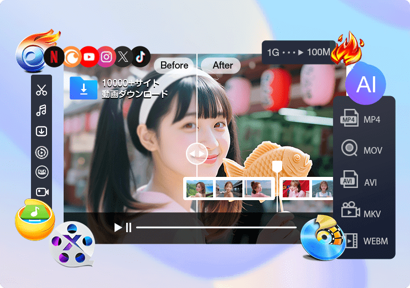
Task: Select the music note audio icon
Action: tap(41, 111)
